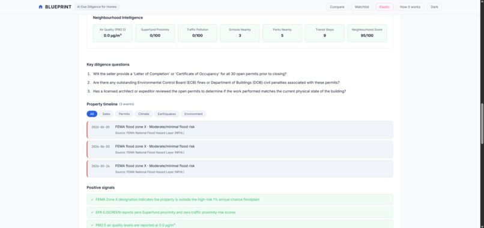This screenshot has height=228, width=484.
Task: Click the Key diligence questions heading
Action: (108, 64)
